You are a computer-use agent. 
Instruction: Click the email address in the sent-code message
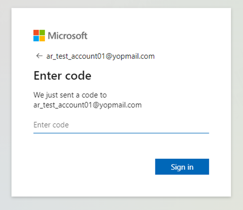87,105
